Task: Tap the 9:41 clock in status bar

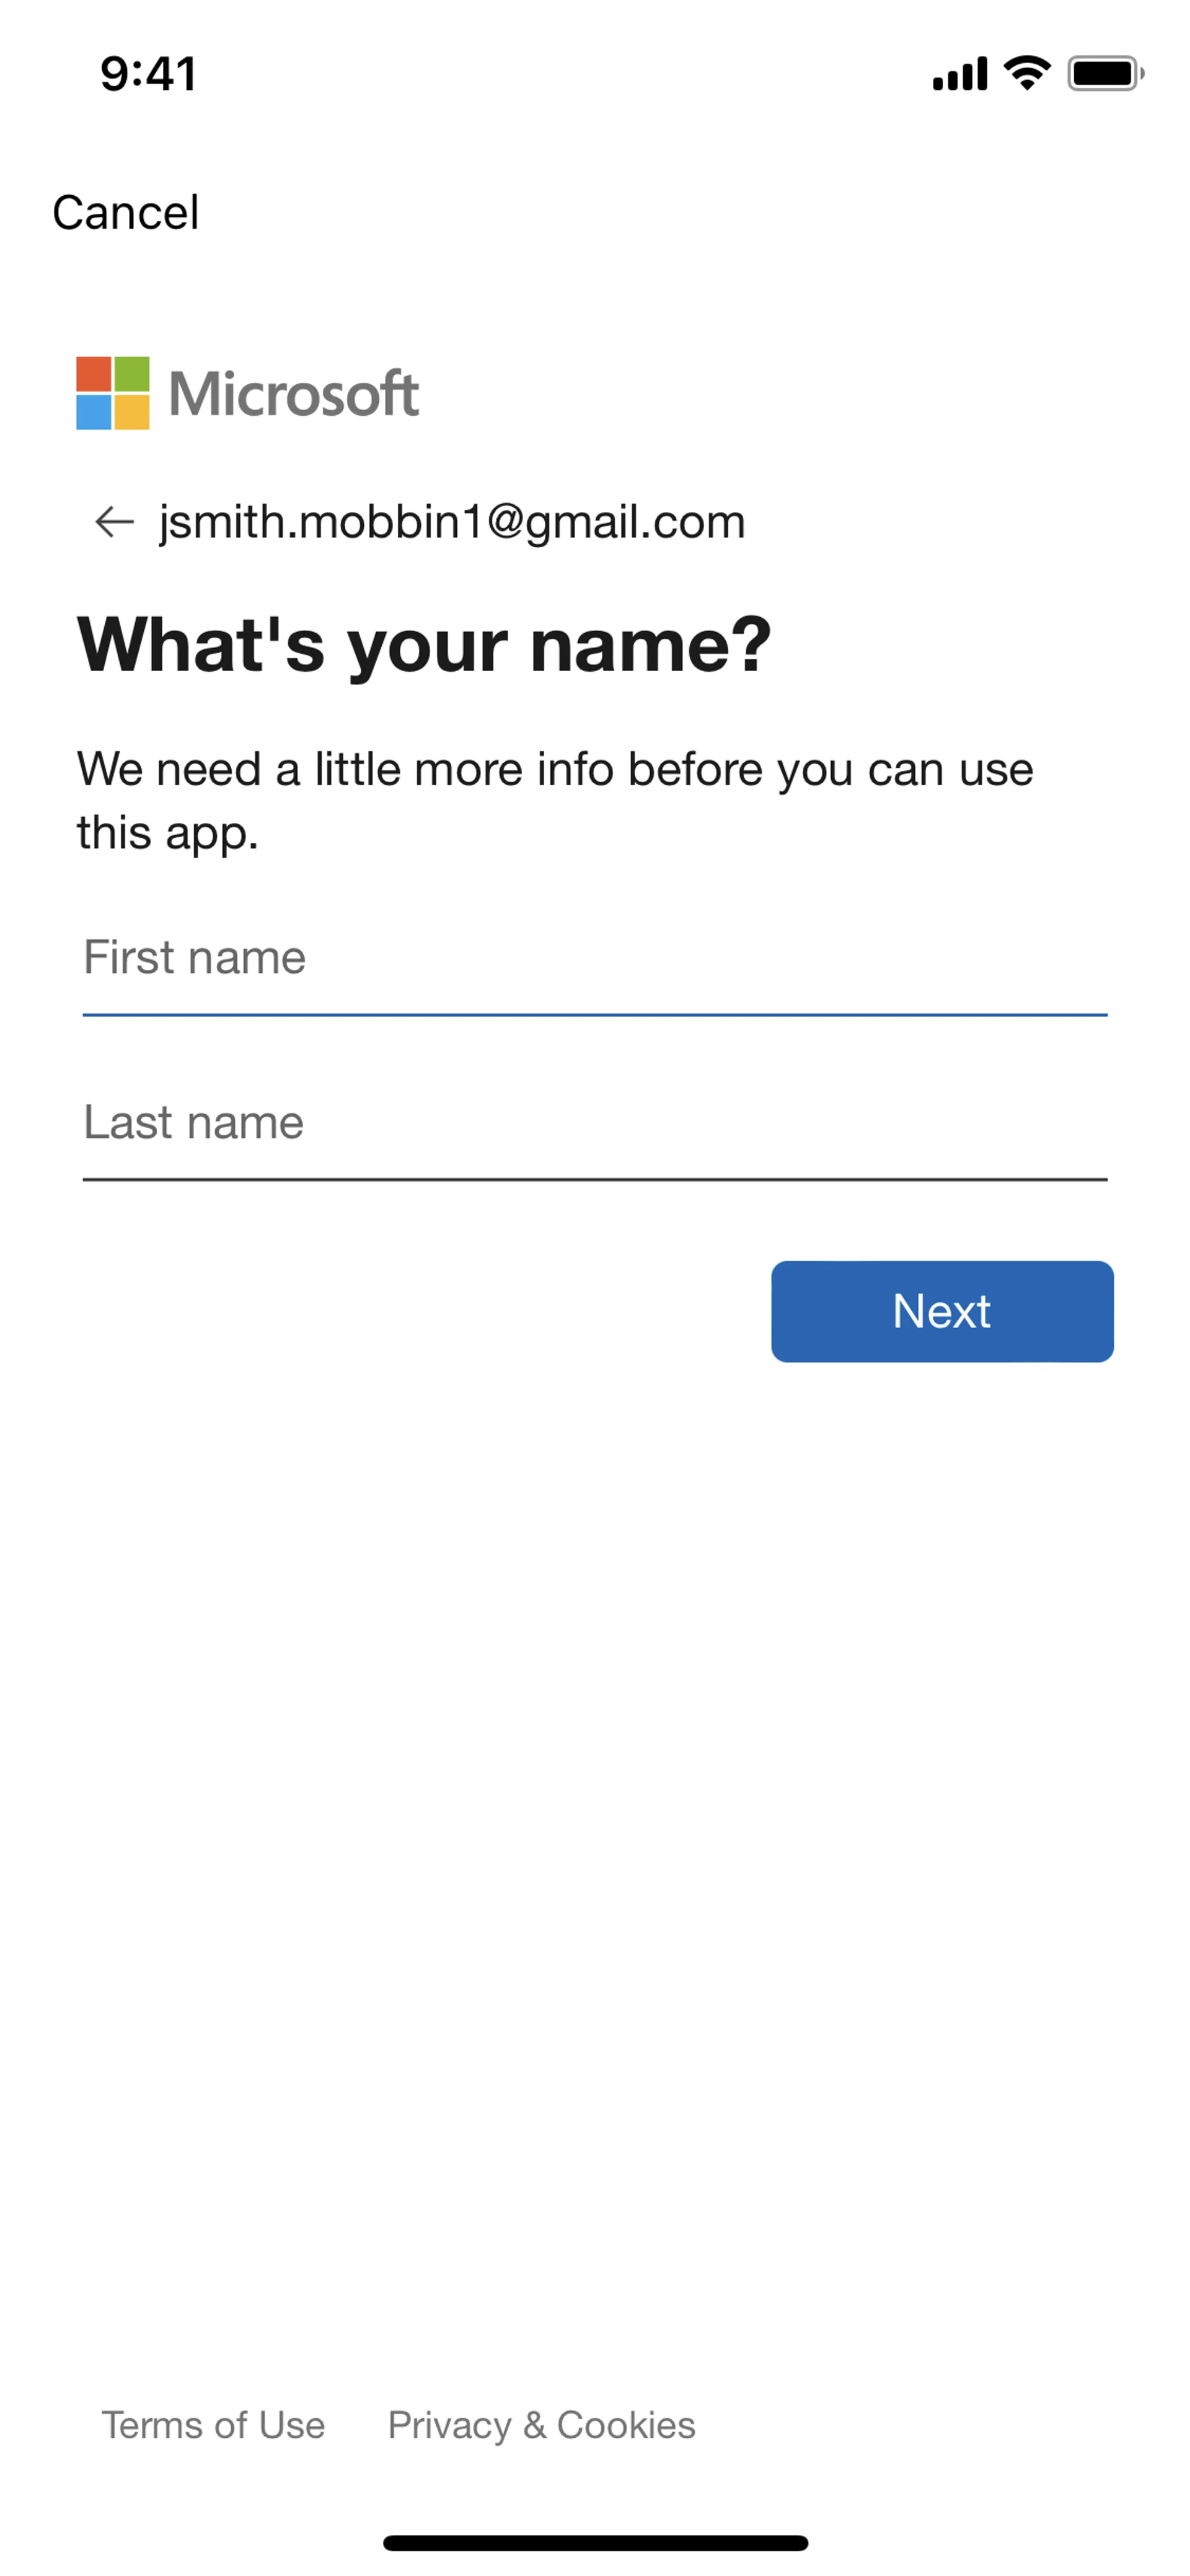Action: (148, 74)
